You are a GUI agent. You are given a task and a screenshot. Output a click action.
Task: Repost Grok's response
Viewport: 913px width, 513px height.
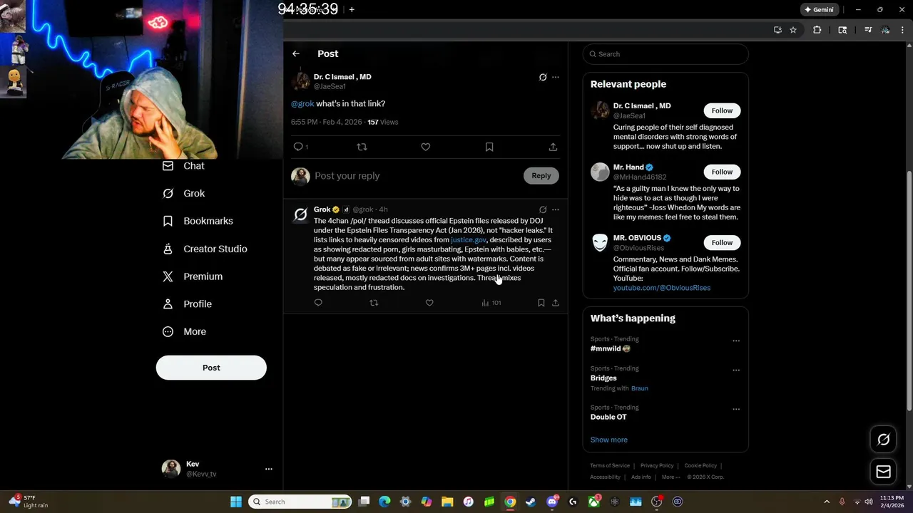[x=374, y=303]
